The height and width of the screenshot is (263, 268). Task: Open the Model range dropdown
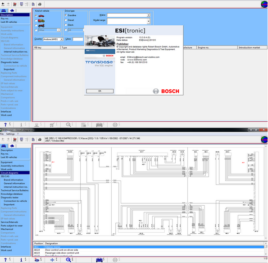tap(148, 21)
